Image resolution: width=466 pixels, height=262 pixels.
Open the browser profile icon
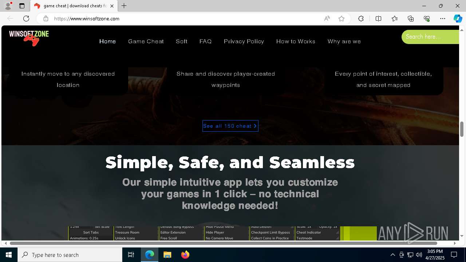tap(8, 6)
